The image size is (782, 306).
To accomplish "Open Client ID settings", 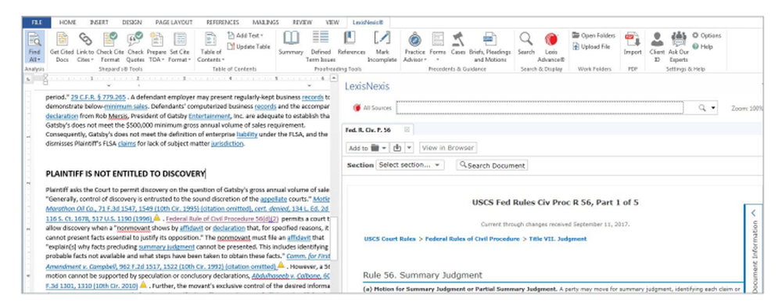I will pyautogui.click(x=657, y=47).
